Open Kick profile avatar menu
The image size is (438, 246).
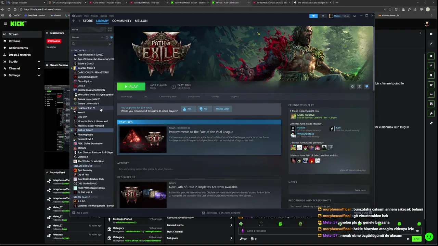click(427, 24)
